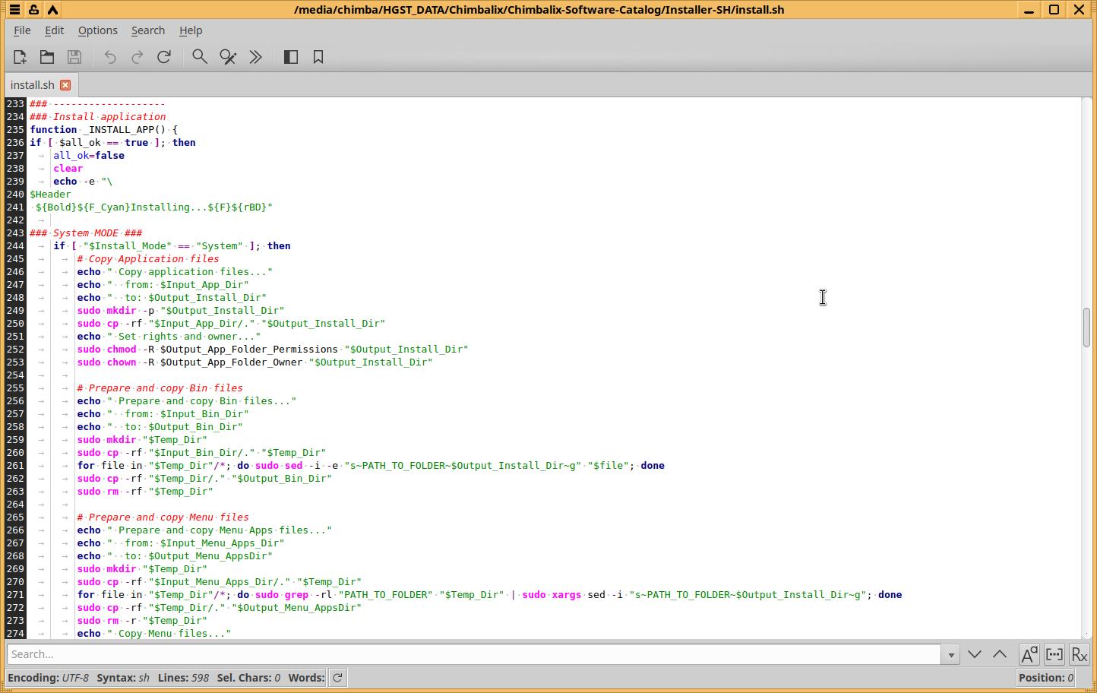Click the magnifier Find icon
Image resolution: width=1097 pixels, height=693 pixels.
click(200, 57)
